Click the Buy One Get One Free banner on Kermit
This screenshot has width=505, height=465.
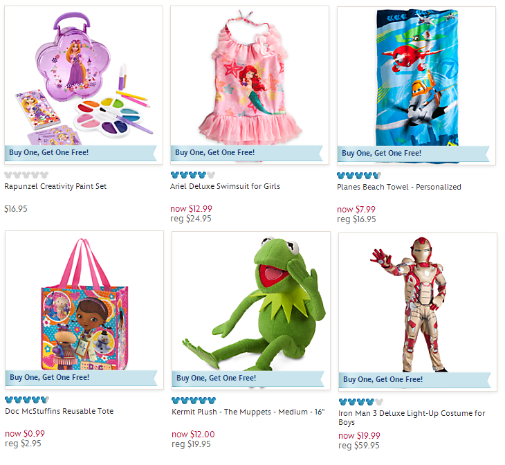(248, 379)
